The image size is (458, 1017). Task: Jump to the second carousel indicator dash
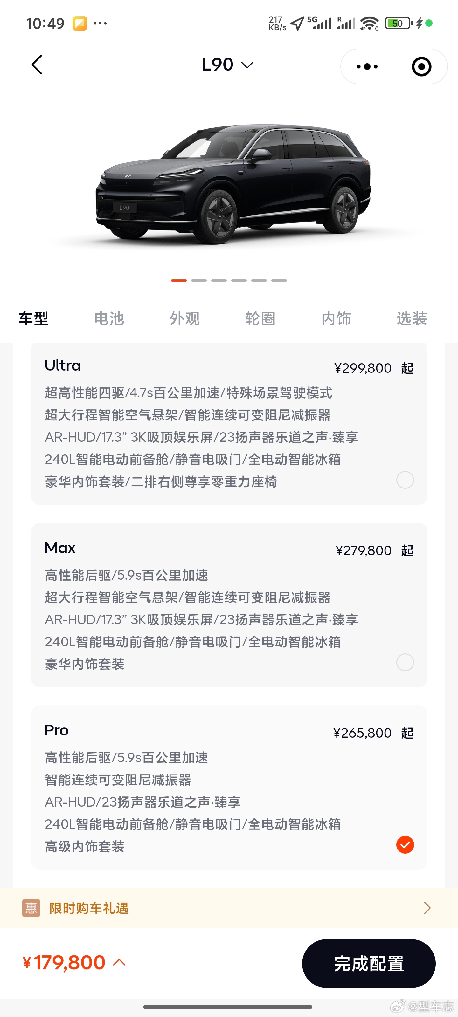[199, 280]
